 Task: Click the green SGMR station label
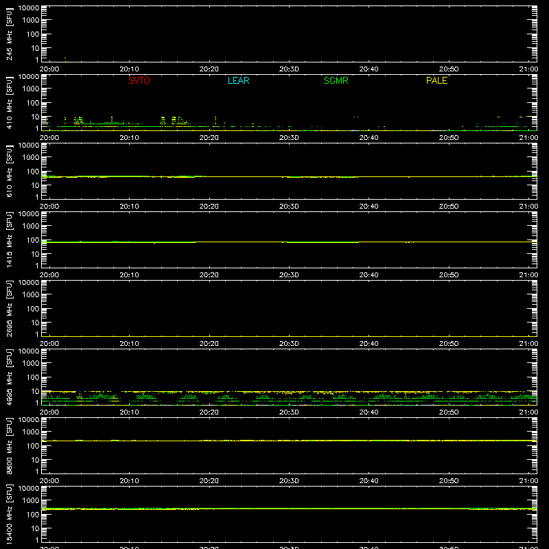click(336, 80)
